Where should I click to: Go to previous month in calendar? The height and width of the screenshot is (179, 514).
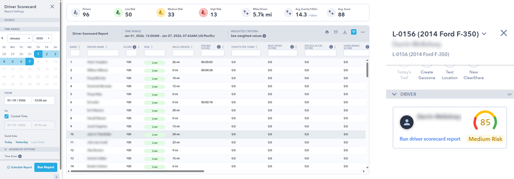point(2,38)
